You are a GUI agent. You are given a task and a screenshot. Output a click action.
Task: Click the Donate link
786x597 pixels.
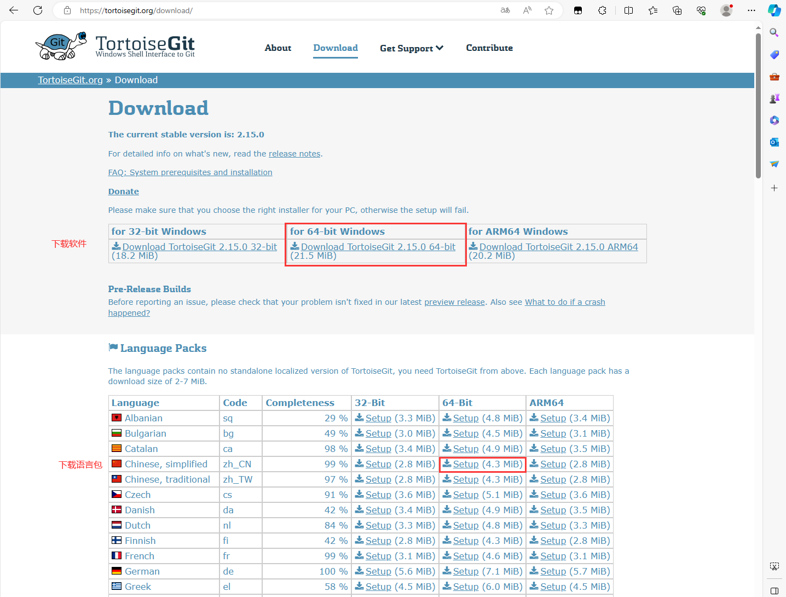(x=124, y=192)
